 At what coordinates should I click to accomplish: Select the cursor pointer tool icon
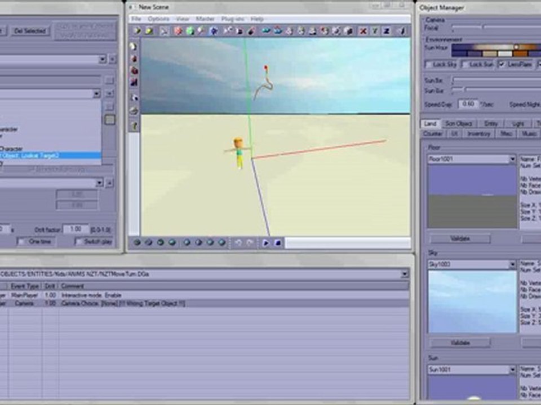coord(164,31)
